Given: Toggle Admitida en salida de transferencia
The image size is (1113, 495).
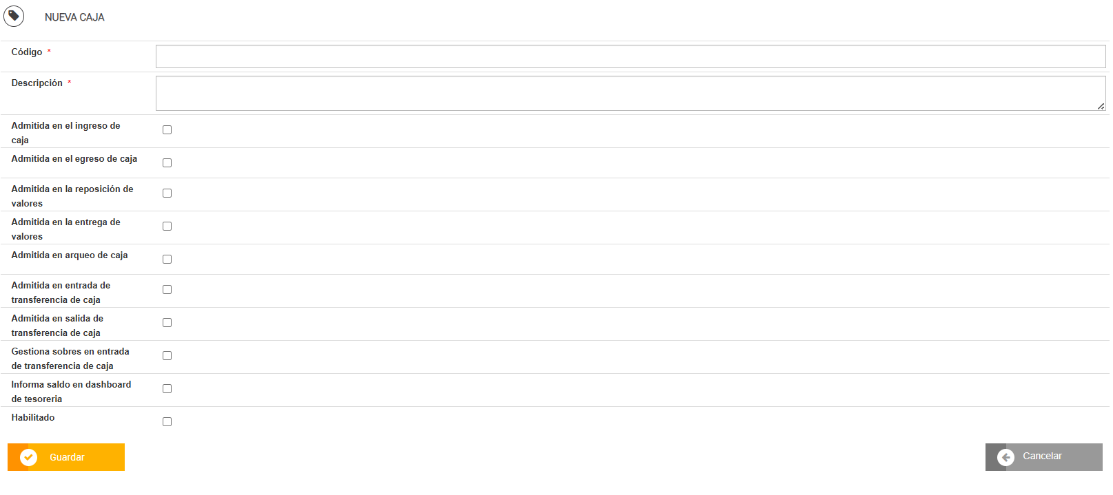Looking at the screenshot, I should (x=167, y=323).
